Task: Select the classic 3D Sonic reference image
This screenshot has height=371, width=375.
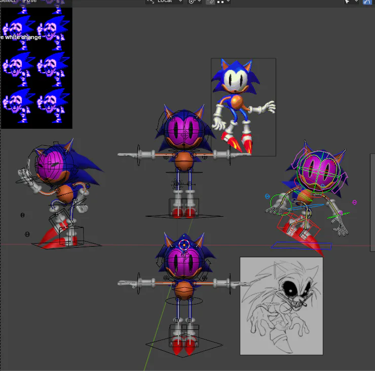Action: (x=243, y=107)
